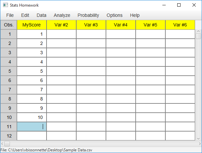The width and height of the screenshot is (202, 153).
Task: Select row header 4
Action: tap(9, 62)
